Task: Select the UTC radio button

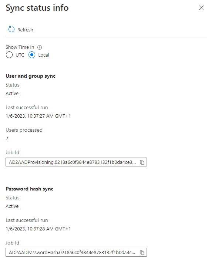Action: click(x=9, y=55)
